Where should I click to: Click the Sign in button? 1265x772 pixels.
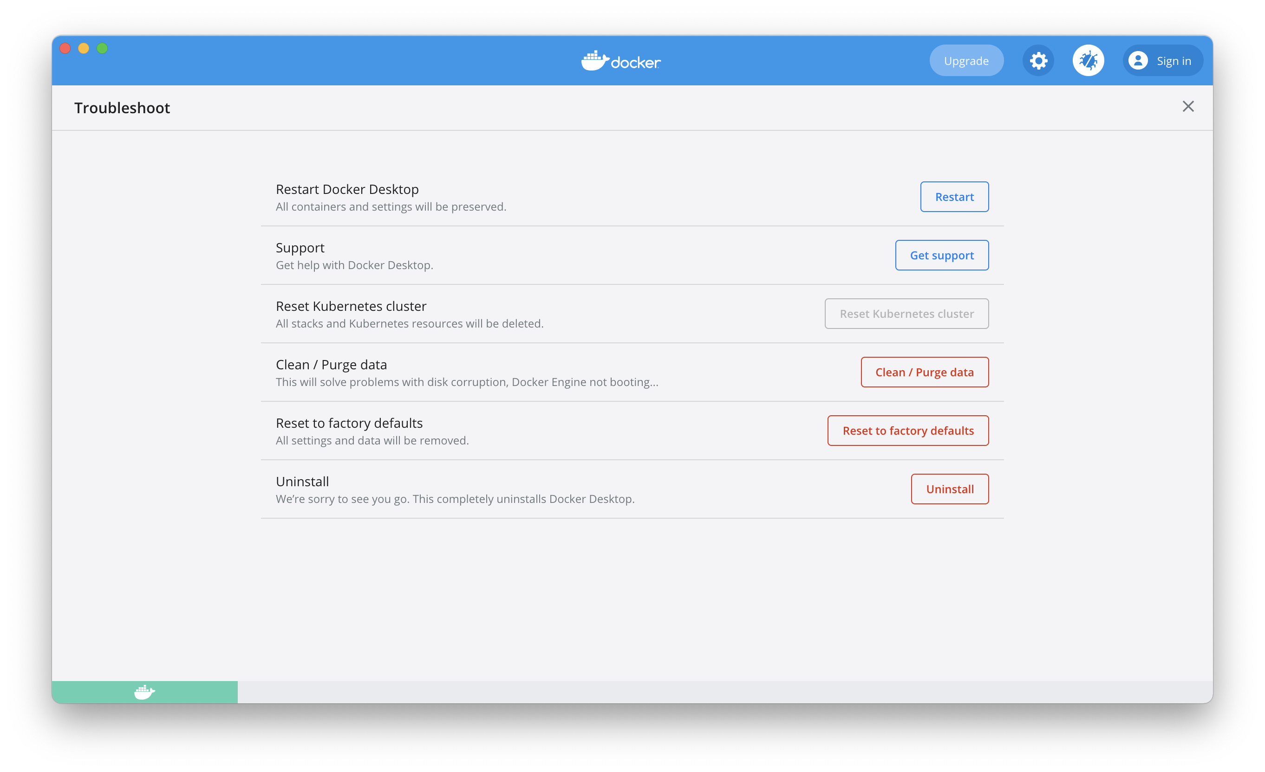1173,60
